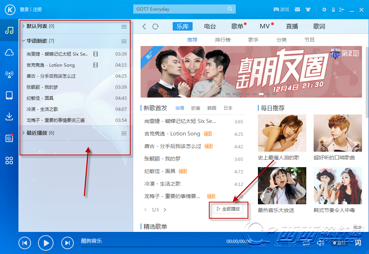The height and width of the screenshot is (254, 369).
Task: Open the download manager sidebar icon
Action: (x=9, y=117)
